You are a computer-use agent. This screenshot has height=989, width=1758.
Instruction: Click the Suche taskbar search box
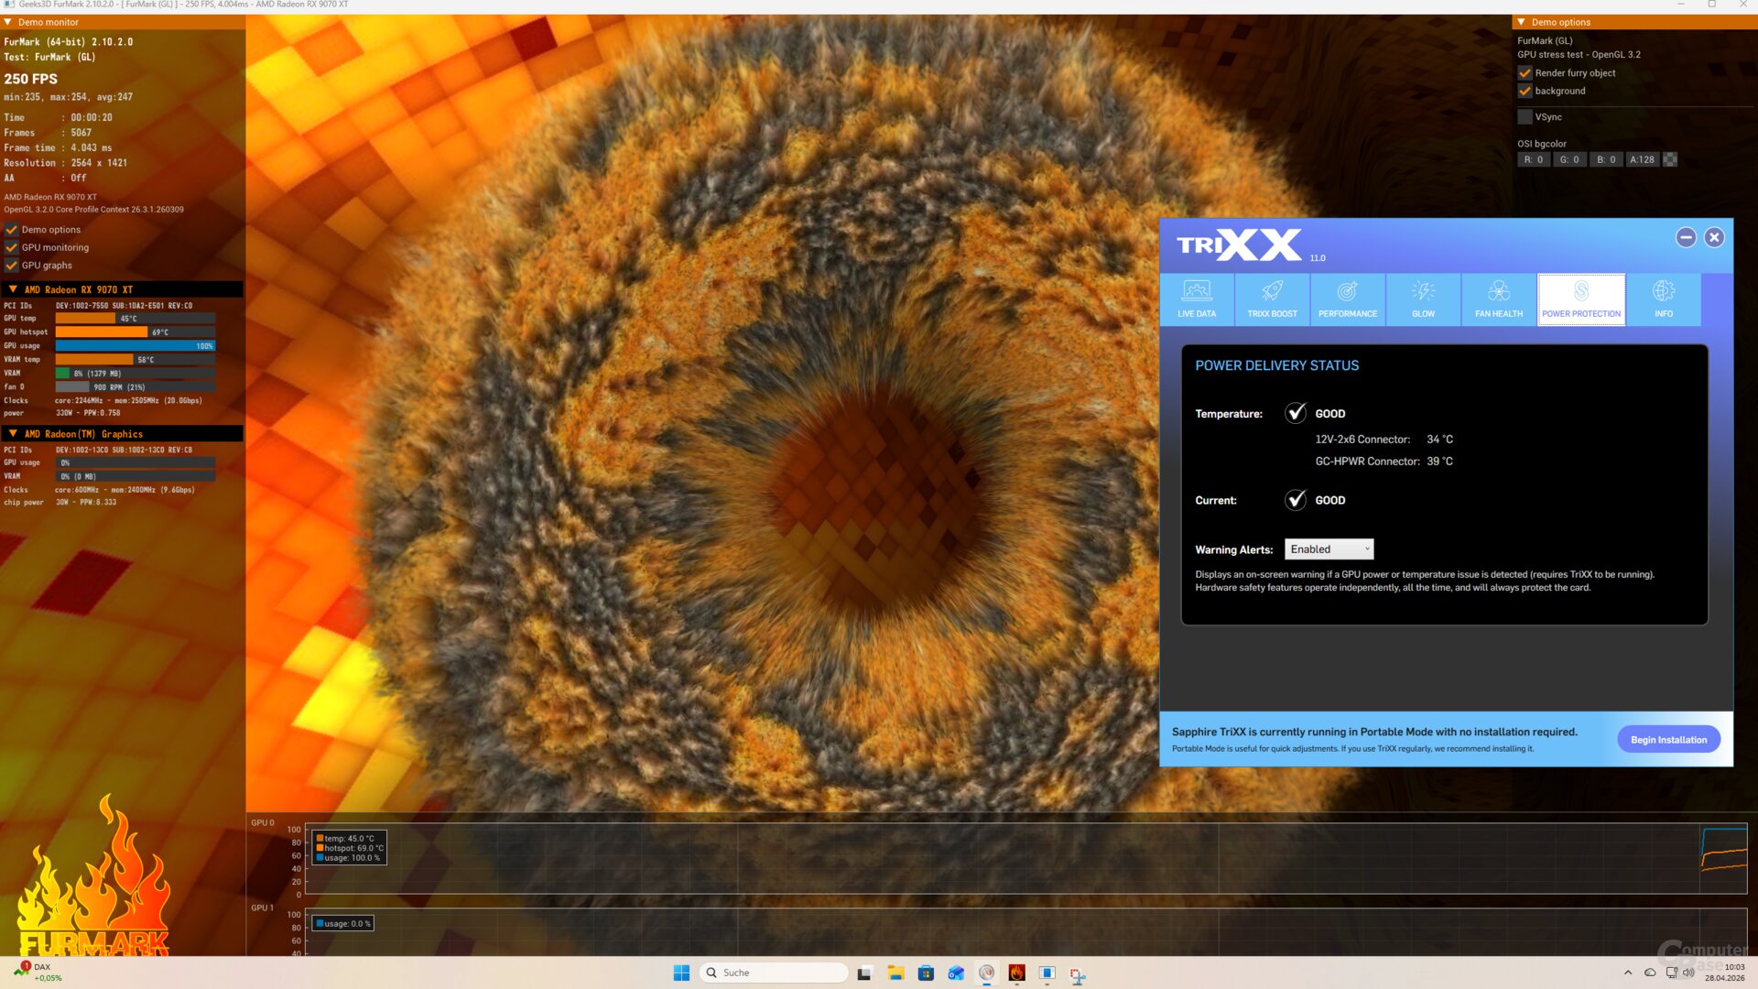coord(774,973)
